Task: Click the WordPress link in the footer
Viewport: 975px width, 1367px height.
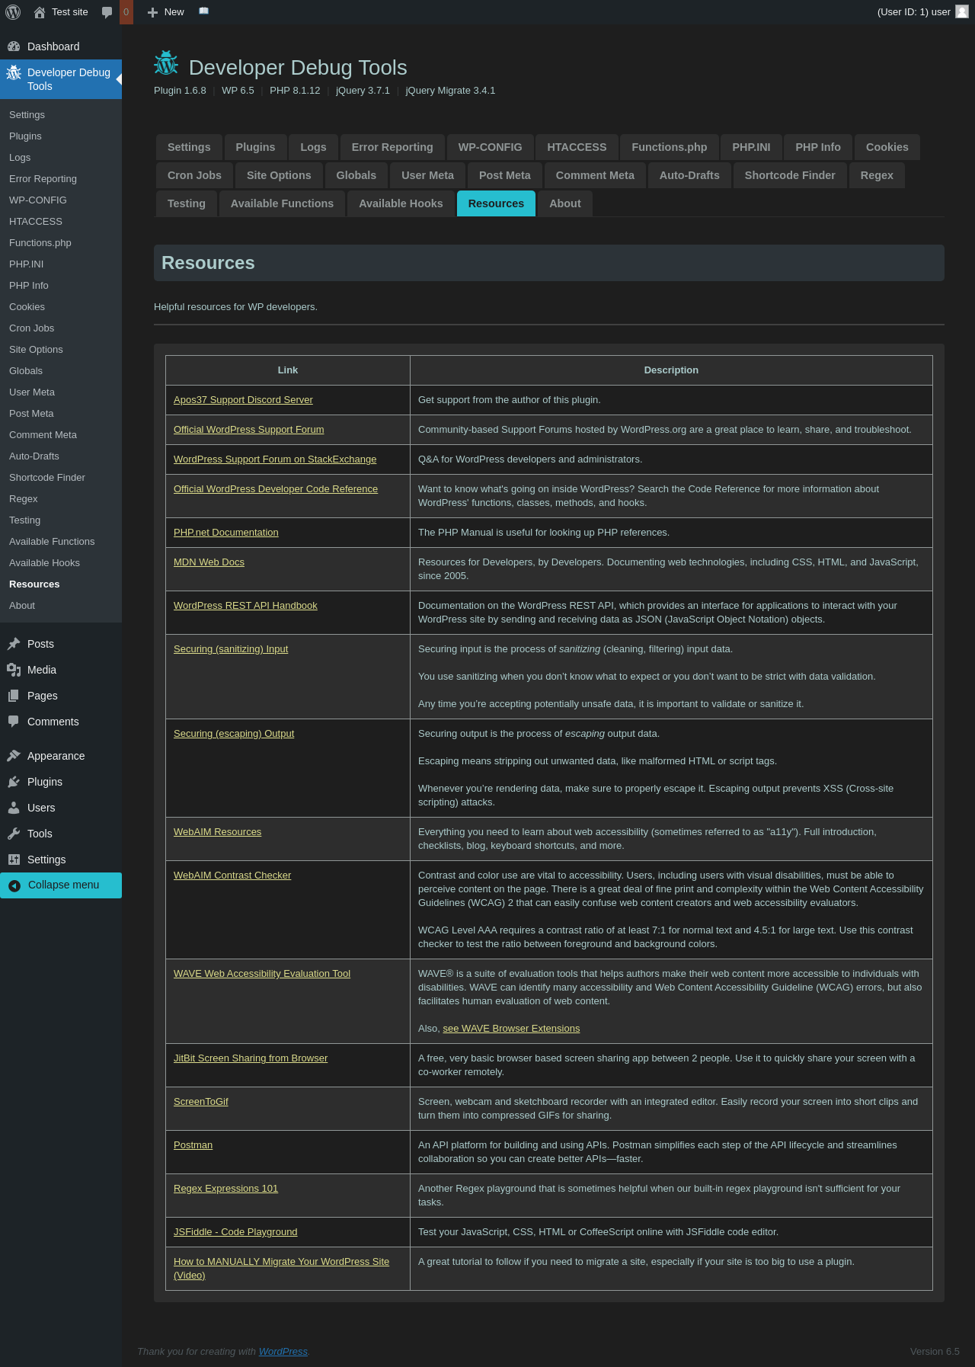Action: point(283,1352)
